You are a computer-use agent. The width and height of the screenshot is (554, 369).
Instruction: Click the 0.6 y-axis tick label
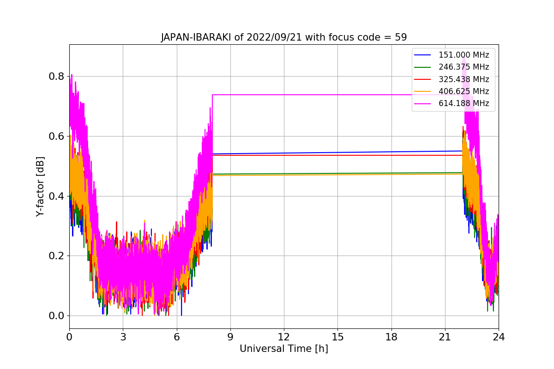[x=57, y=136]
